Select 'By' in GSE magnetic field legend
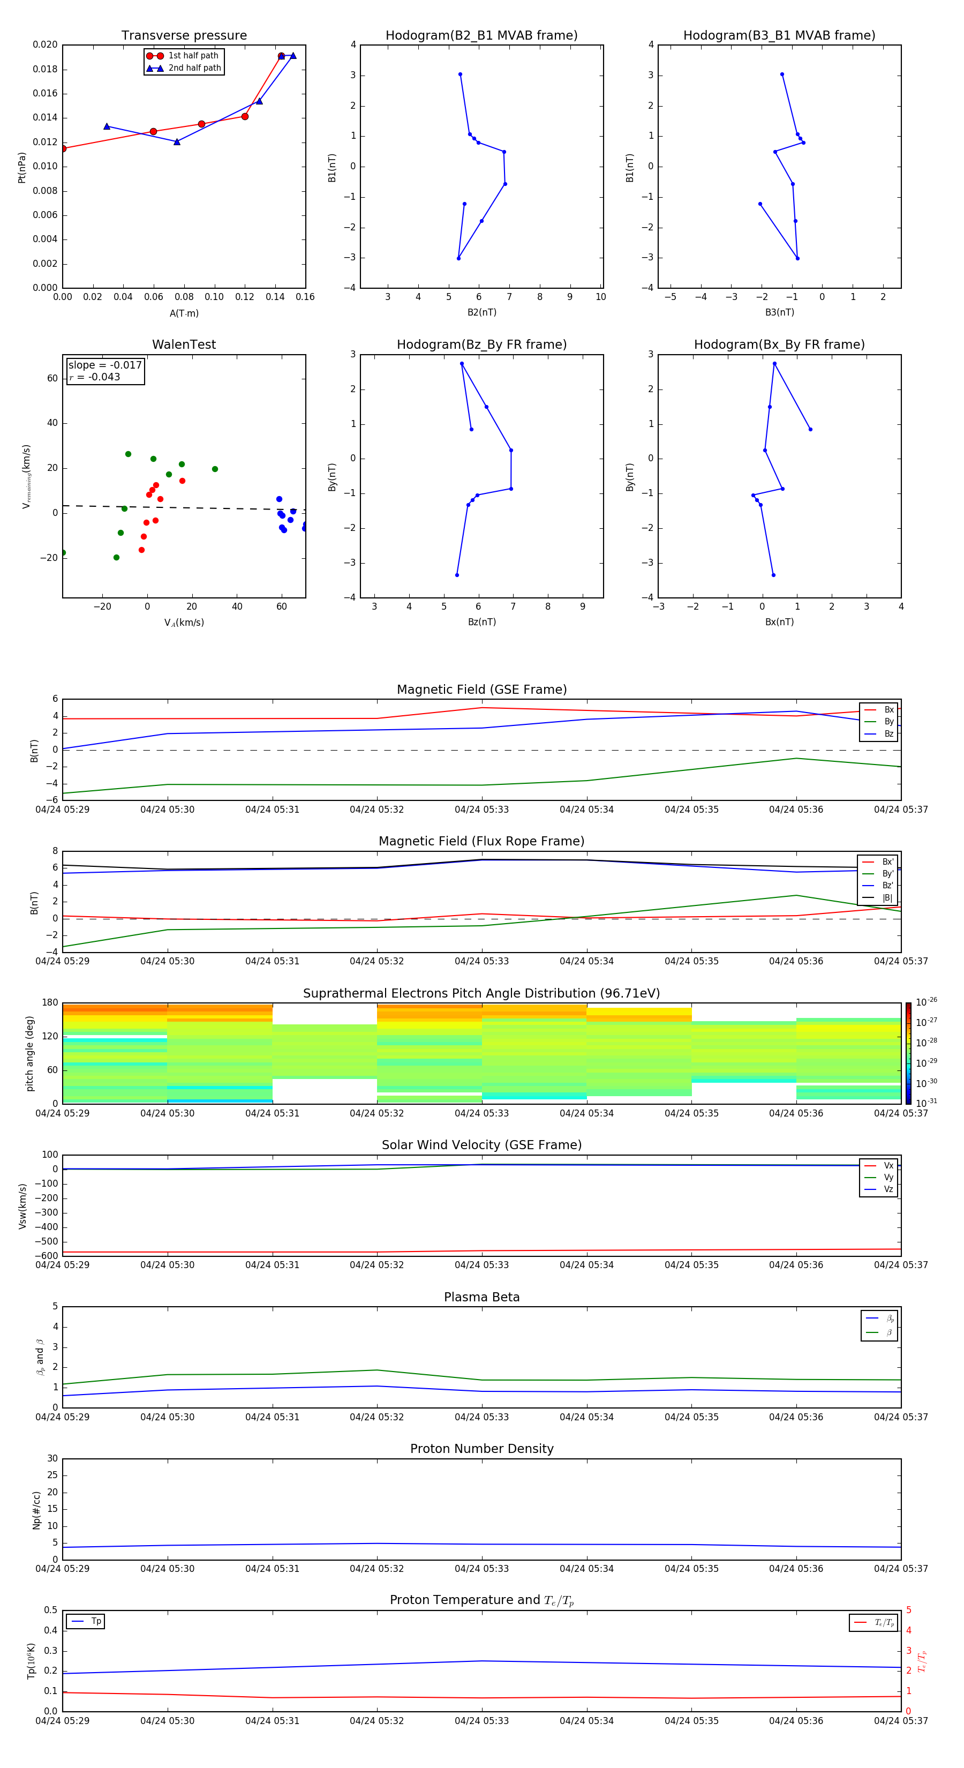This screenshot has width=964, height=1768. pos(879,722)
